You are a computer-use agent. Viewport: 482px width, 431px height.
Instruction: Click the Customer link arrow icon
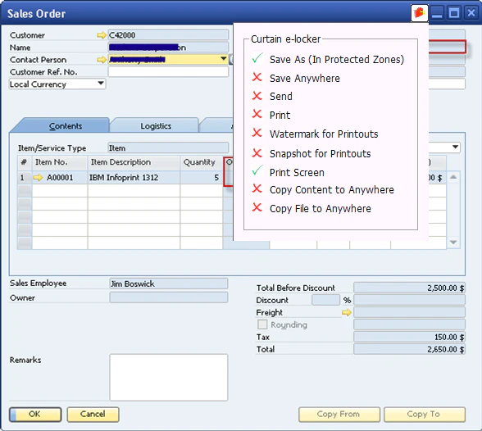[102, 35]
